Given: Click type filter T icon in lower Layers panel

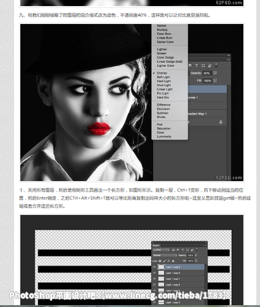Looking at the screenshot, I should coord(183,250).
